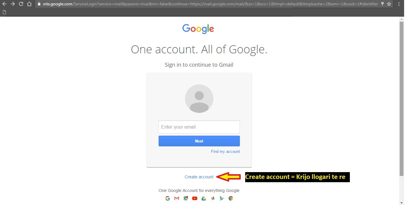Screen dimensions: 405x205
Task: Click the Gmail envelope icon
Action: pos(177,198)
